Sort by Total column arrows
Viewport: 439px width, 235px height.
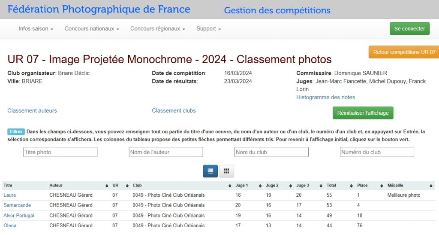pos(351,186)
